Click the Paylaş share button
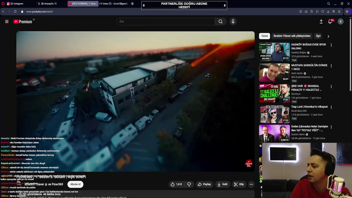Image resolution: width=352 pixels, height=198 pixels. 204,184
